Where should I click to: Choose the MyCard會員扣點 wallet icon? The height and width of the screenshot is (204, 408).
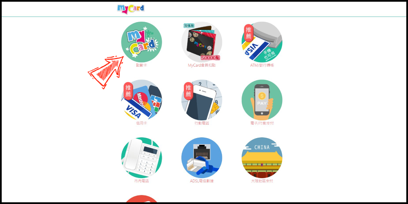click(202, 42)
